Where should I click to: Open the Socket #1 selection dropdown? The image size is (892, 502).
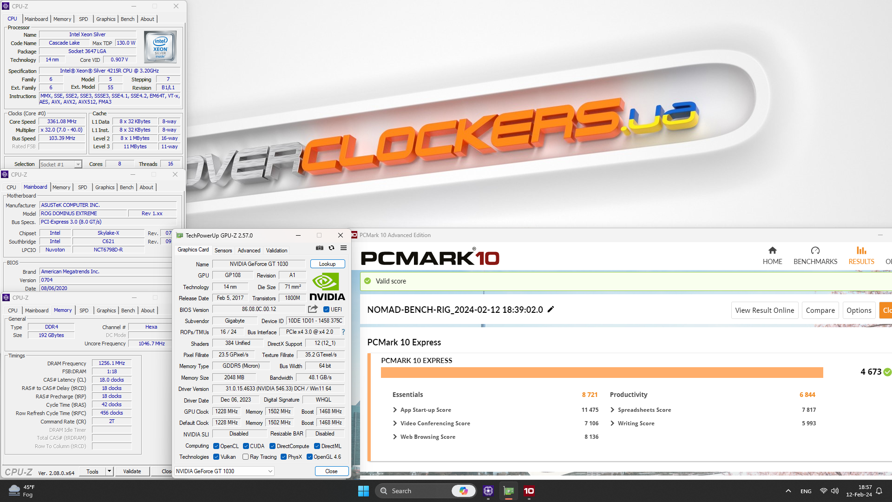60,164
